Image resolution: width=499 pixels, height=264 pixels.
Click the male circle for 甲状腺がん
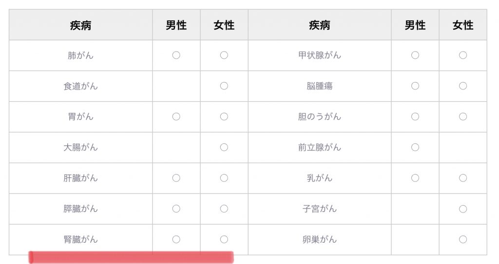click(415, 55)
